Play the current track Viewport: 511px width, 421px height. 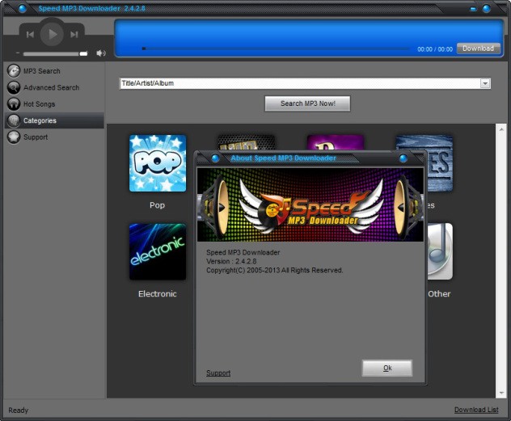point(52,34)
